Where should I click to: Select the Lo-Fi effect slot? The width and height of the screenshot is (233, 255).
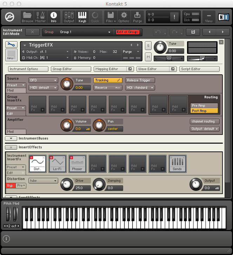point(58,164)
